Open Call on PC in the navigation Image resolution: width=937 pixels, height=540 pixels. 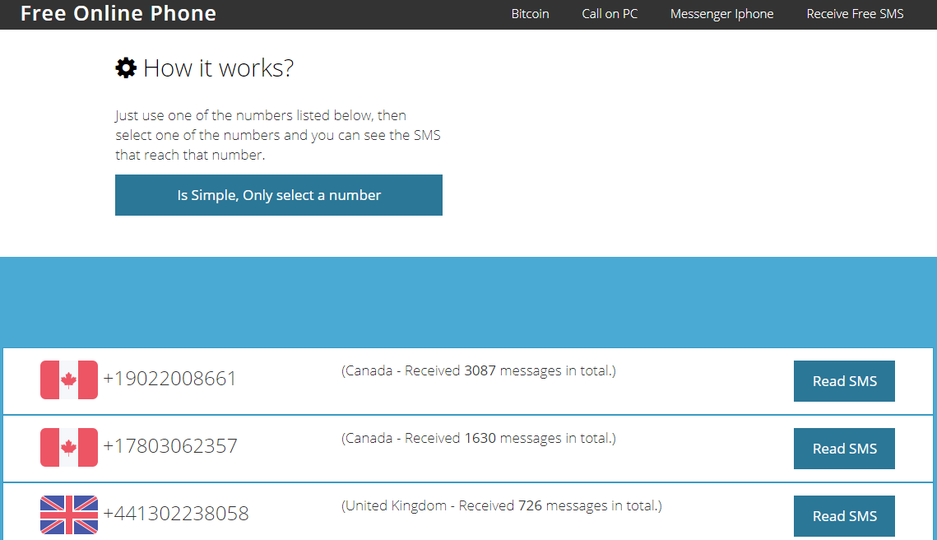click(x=610, y=14)
